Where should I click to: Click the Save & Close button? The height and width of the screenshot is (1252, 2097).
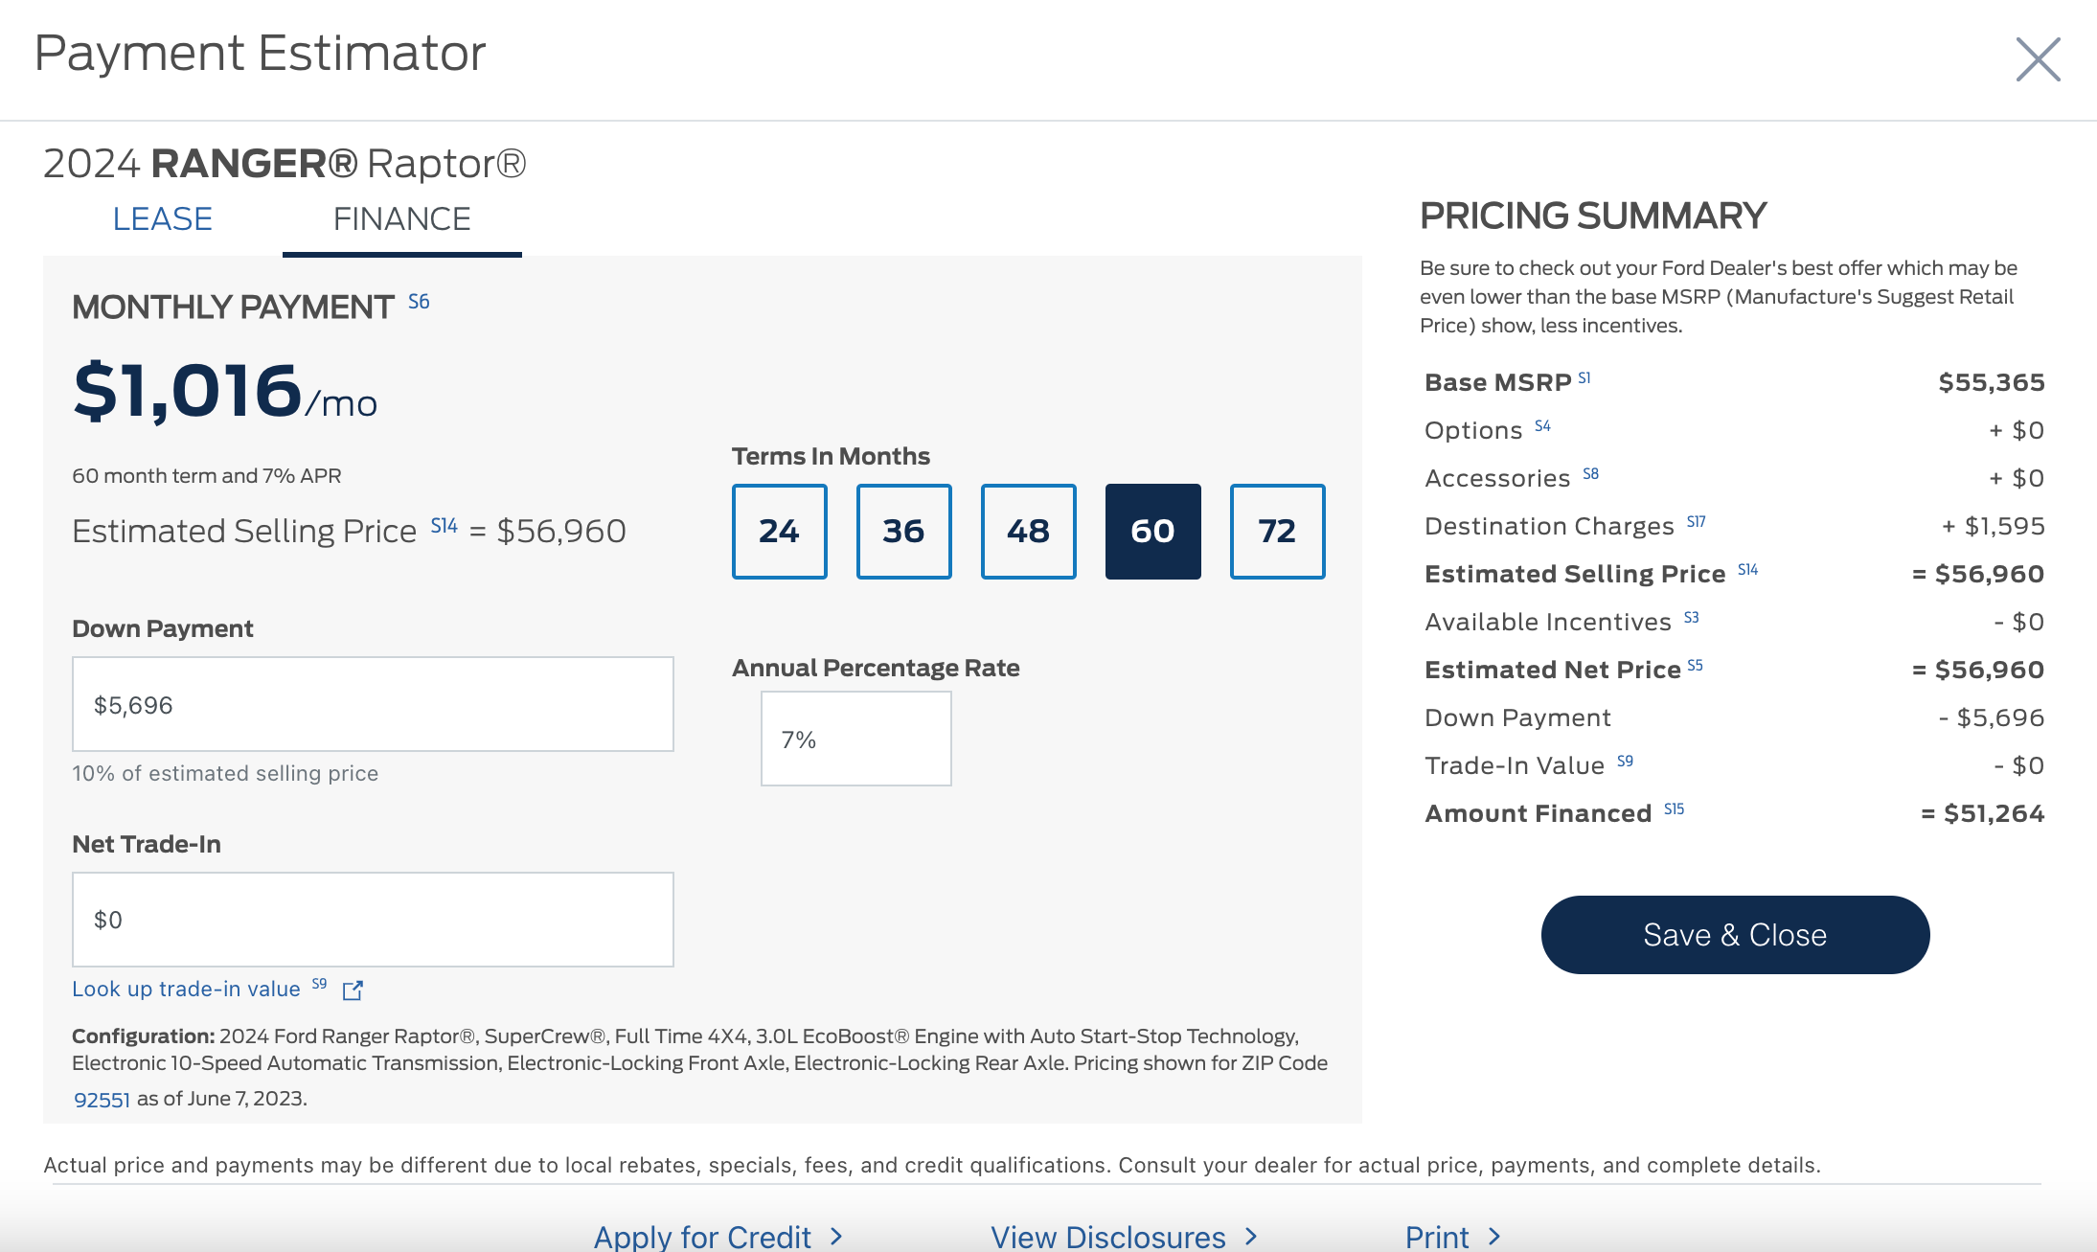pos(1734,935)
